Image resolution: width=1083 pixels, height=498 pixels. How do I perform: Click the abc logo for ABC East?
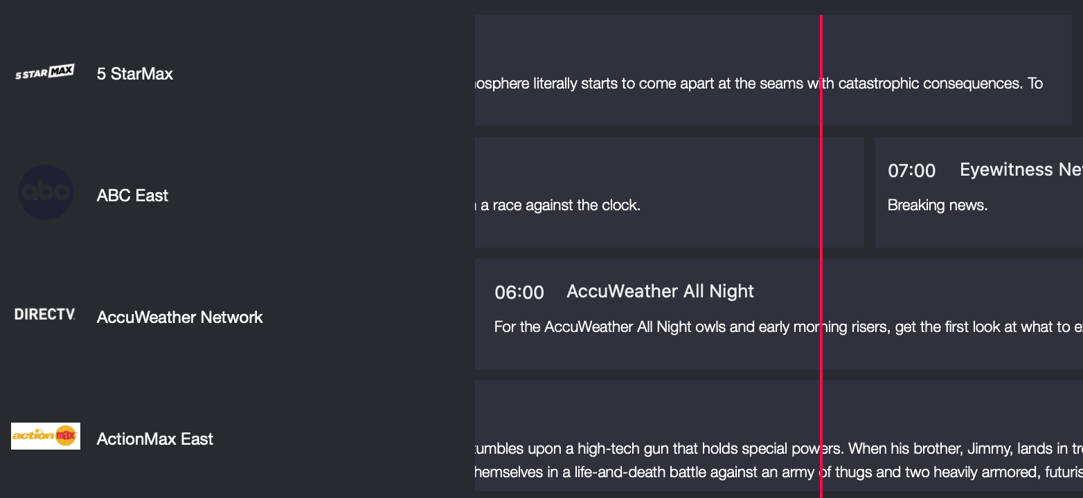(46, 192)
